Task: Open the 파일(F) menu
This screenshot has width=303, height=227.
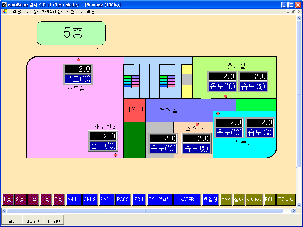Action: tap(15, 12)
